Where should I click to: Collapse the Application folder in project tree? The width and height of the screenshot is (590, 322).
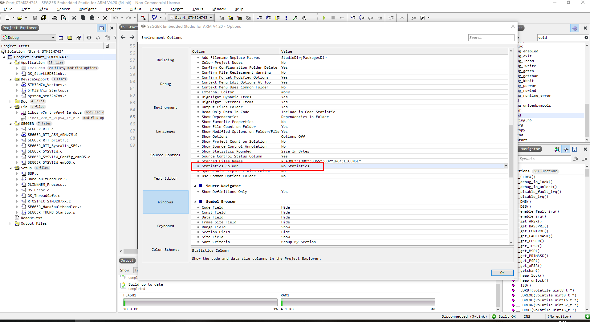tap(10, 63)
